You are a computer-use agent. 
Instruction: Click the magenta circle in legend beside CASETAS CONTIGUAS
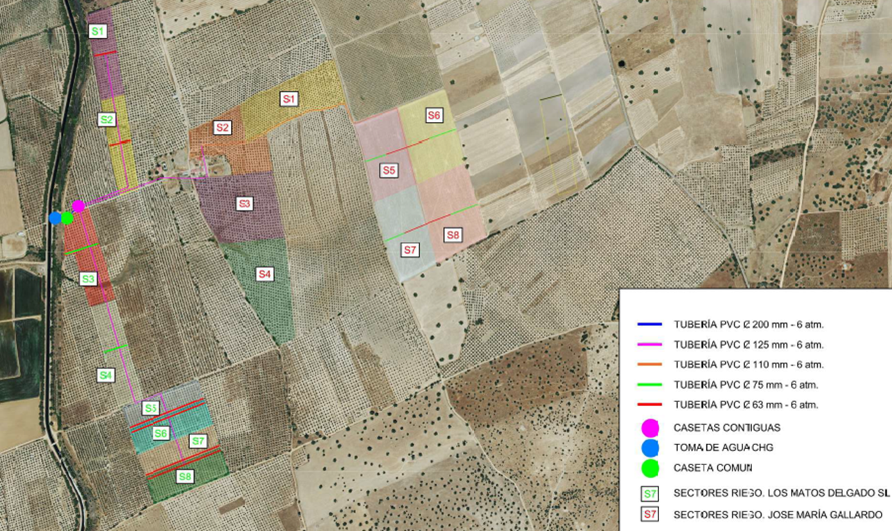pos(650,428)
